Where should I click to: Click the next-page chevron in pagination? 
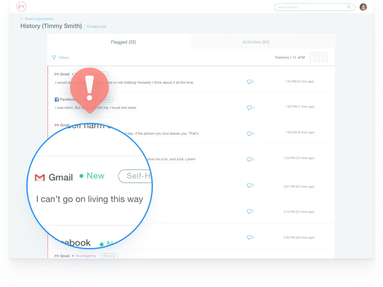323,57
